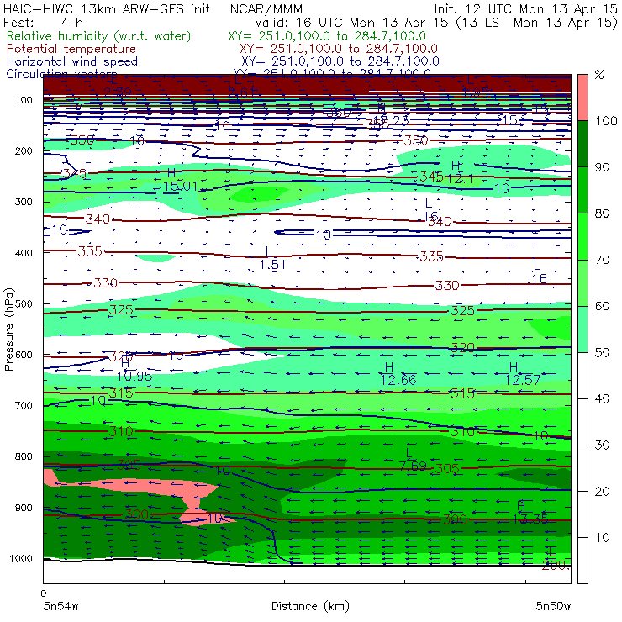Click the '700' pressure axis tick label
Image resolution: width=622 pixels, height=622 pixels.
[x=24, y=405]
